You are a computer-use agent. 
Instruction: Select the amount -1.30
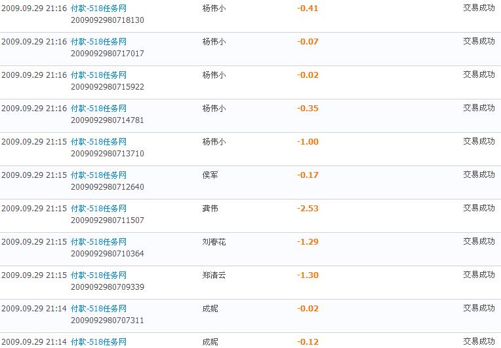308,275
